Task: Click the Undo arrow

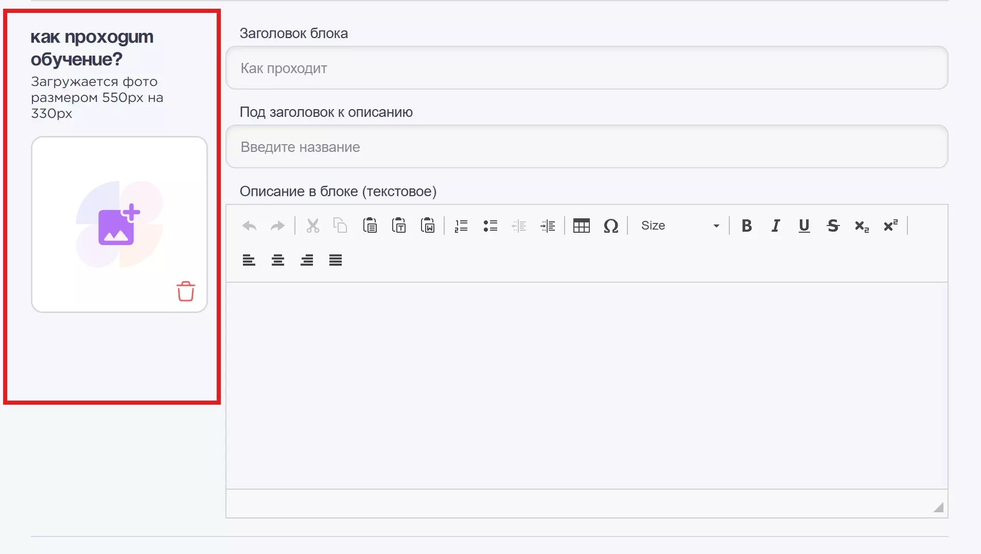Action: [x=249, y=226]
